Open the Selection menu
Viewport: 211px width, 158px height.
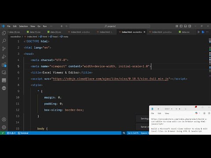coord(23,26)
